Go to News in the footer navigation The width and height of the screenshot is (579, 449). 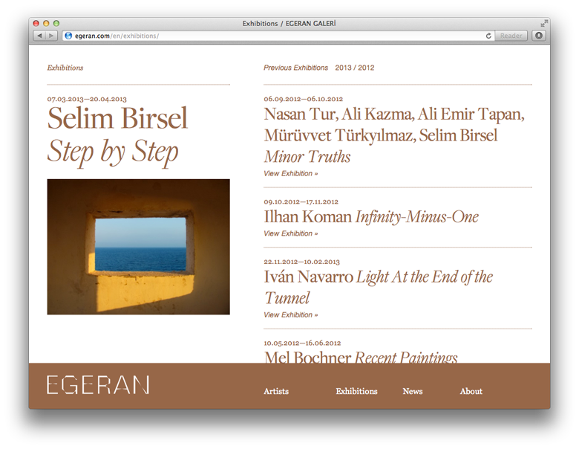click(413, 391)
